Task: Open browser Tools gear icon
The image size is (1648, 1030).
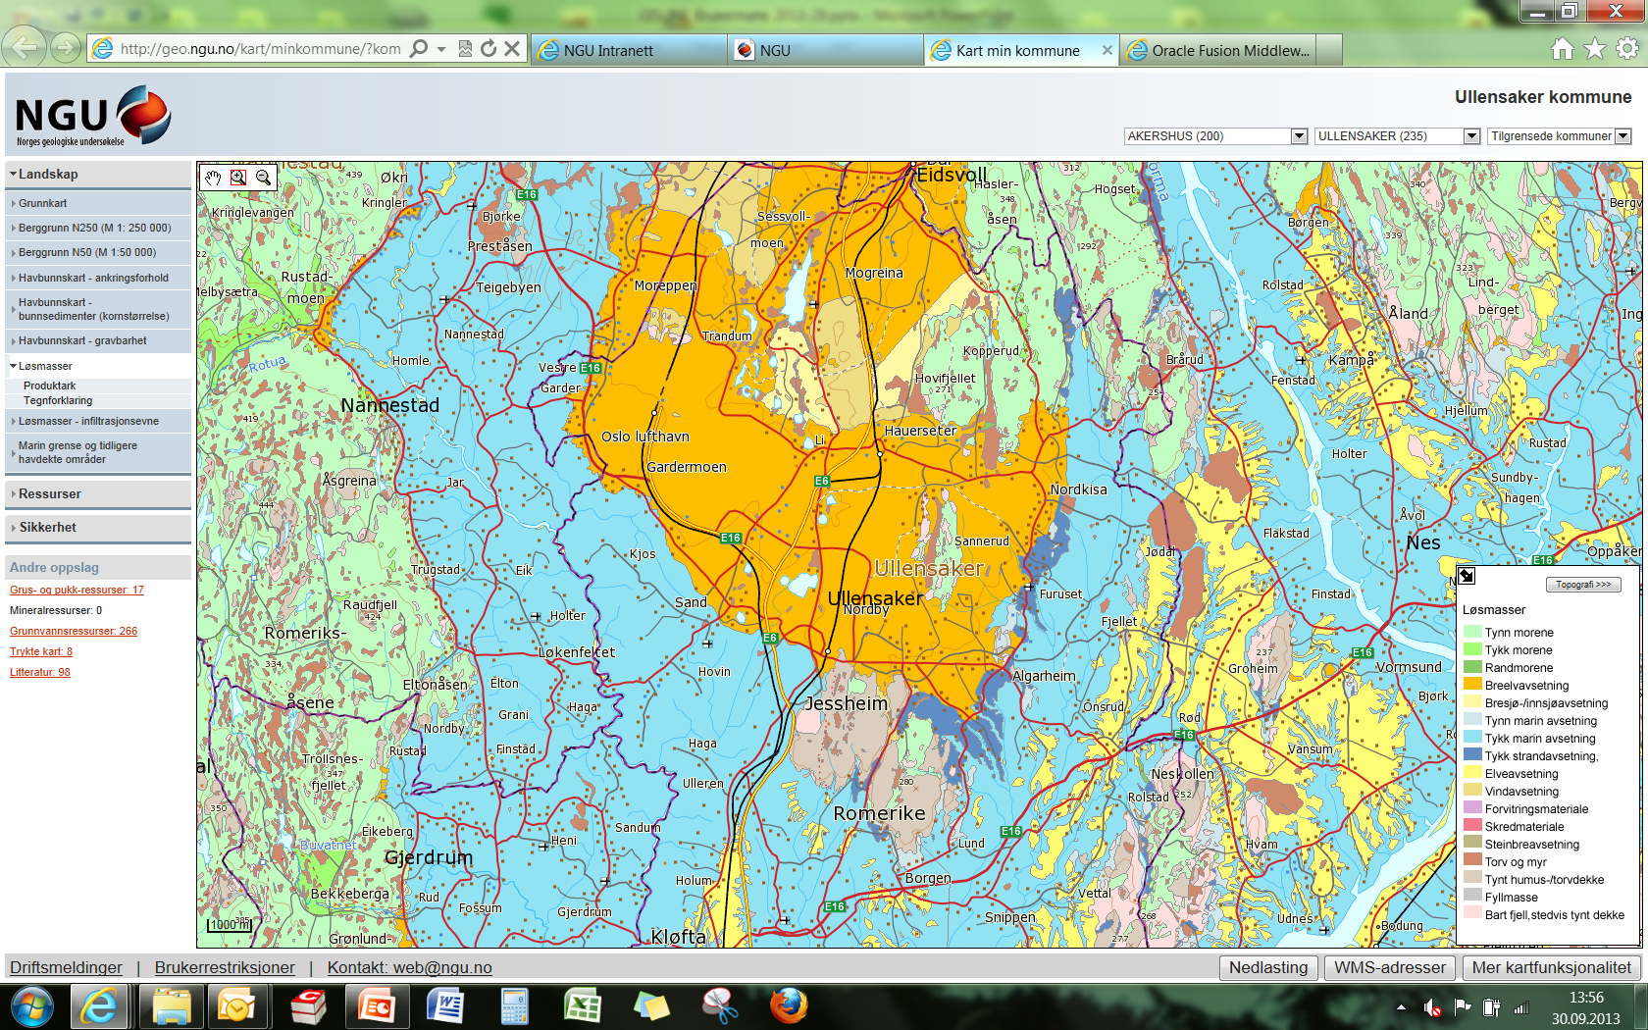Action: 1627,49
